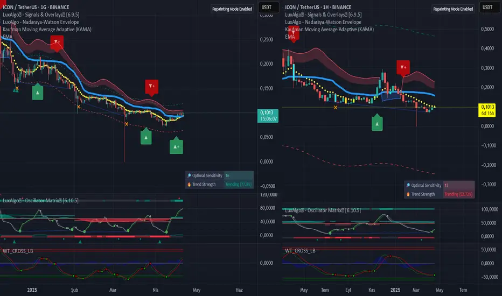Click the Eyl label on the 1H time axis
502x296 pixels.
click(x=348, y=290)
